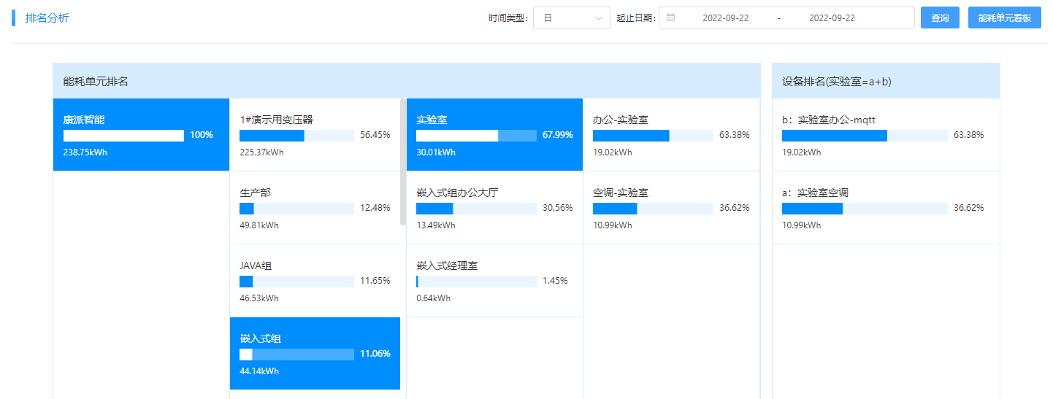The width and height of the screenshot is (1053, 399).
Task: Edit the end date field
Action: click(x=832, y=18)
